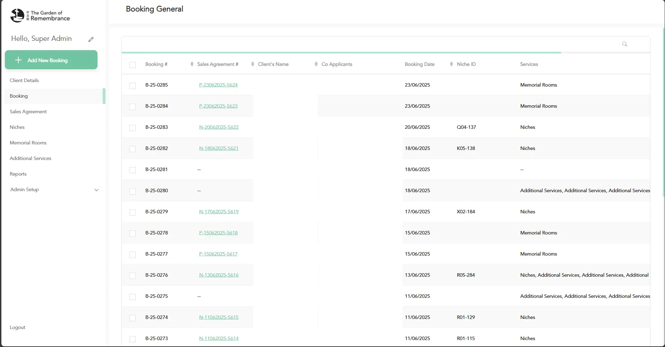Click Logout in the sidebar
This screenshot has height=347, width=665.
(x=17, y=327)
